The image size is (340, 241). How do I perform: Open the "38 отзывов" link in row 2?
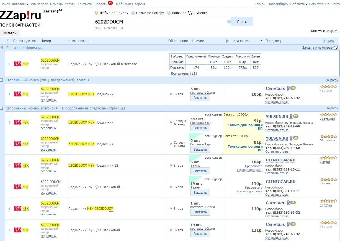click(x=327, y=119)
